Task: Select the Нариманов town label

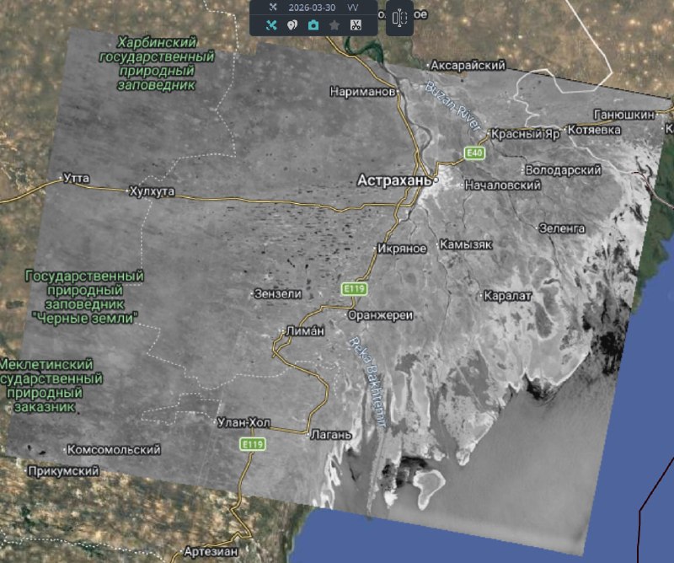Action: click(x=363, y=91)
